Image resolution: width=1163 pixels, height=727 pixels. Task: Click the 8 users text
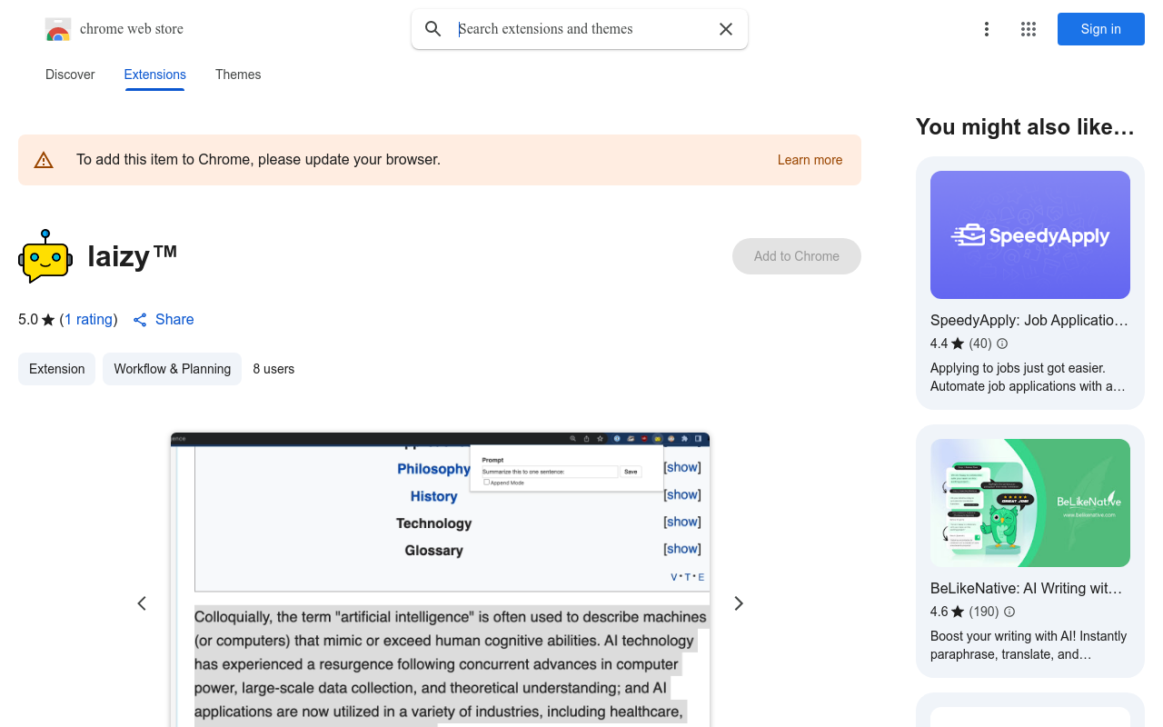click(x=273, y=369)
